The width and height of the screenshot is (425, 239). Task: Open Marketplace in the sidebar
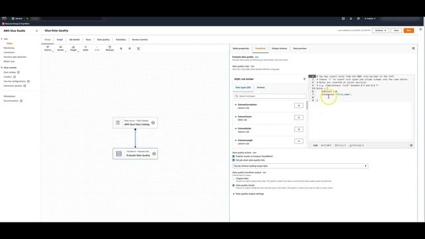pos(9,96)
